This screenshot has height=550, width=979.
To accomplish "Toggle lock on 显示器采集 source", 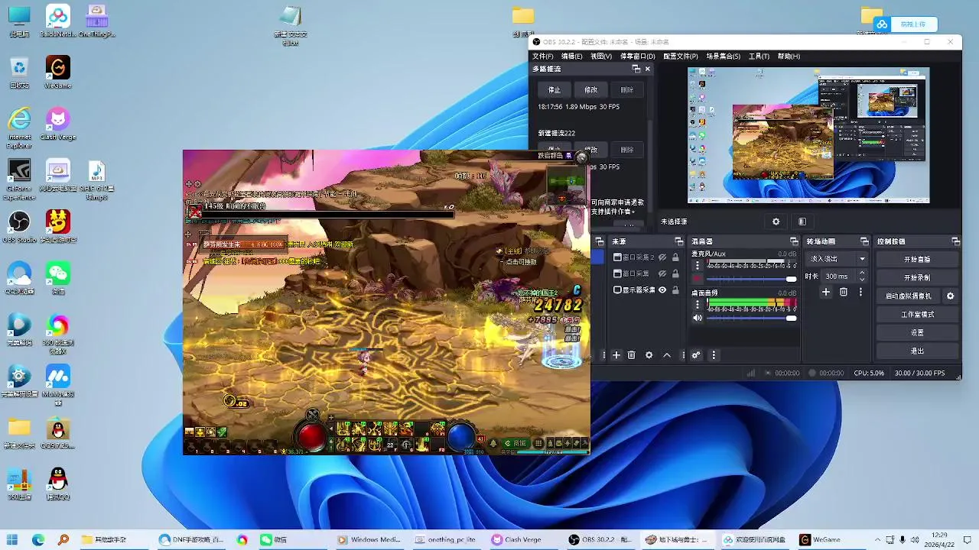I will pyautogui.click(x=675, y=290).
